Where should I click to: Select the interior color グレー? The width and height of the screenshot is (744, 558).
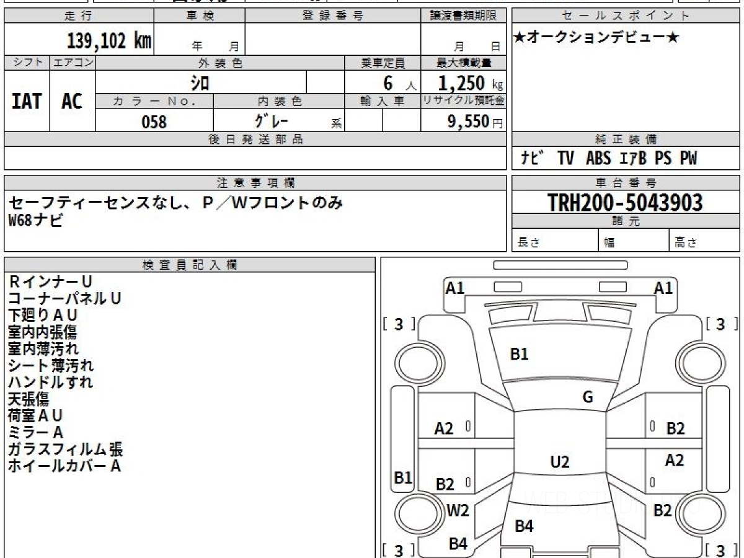[x=272, y=120]
